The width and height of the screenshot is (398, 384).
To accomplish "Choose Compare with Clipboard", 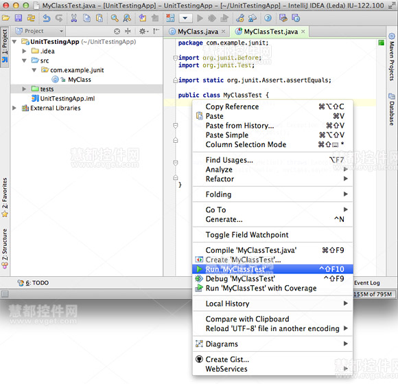I will [272, 319].
